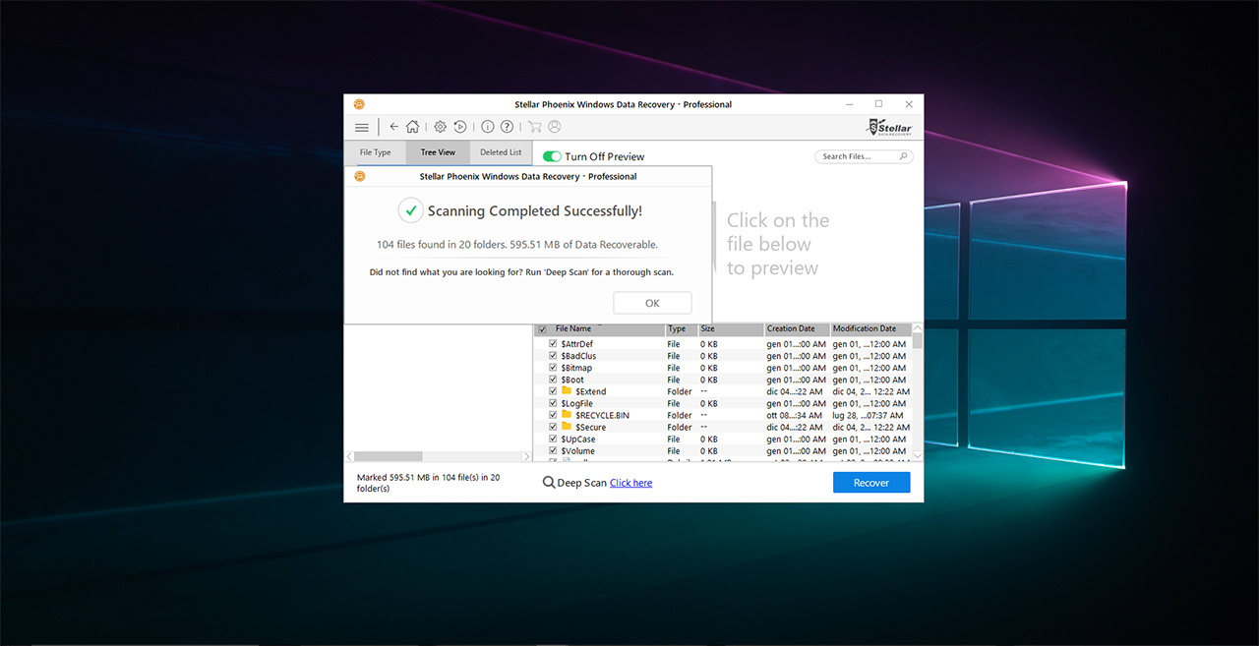The image size is (1259, 646).
Task: Uncheck the $Extend folder checkbox
Action: tap(553, 391)
